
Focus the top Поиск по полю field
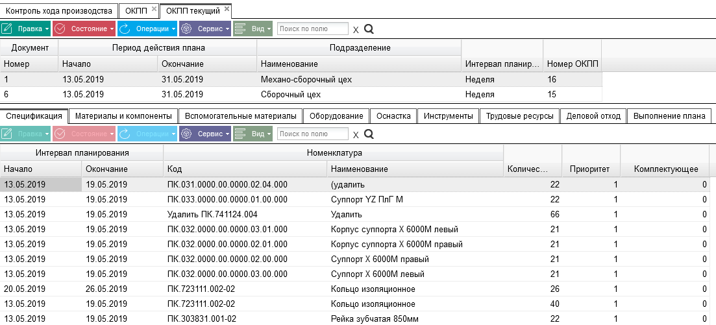(313, 29)
